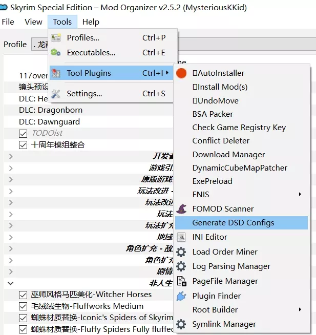Select the DLC: Dragonborn row

coord(89,110)
